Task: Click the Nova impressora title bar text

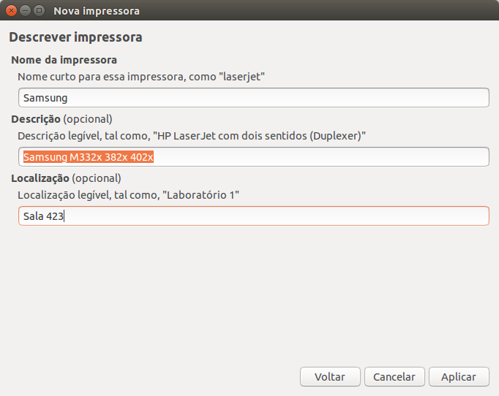Action: 97,11
